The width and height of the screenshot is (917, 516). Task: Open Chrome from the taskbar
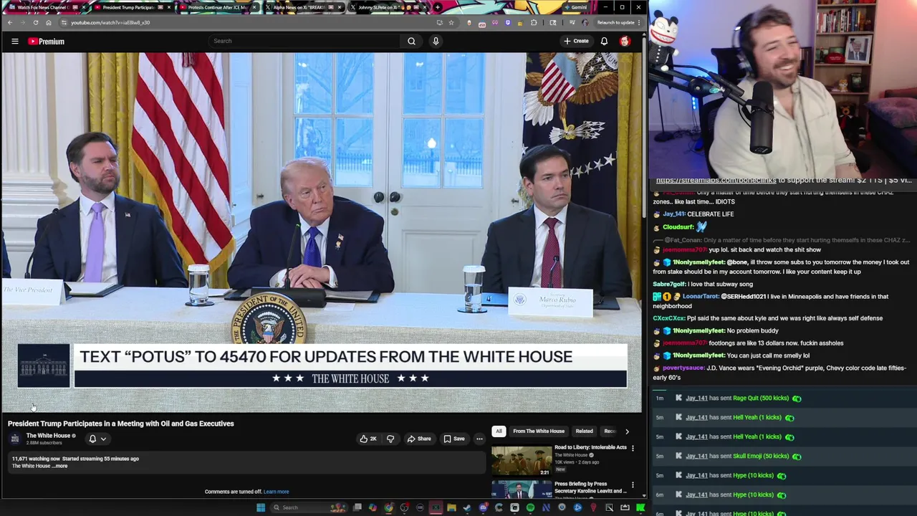point(388,507)
